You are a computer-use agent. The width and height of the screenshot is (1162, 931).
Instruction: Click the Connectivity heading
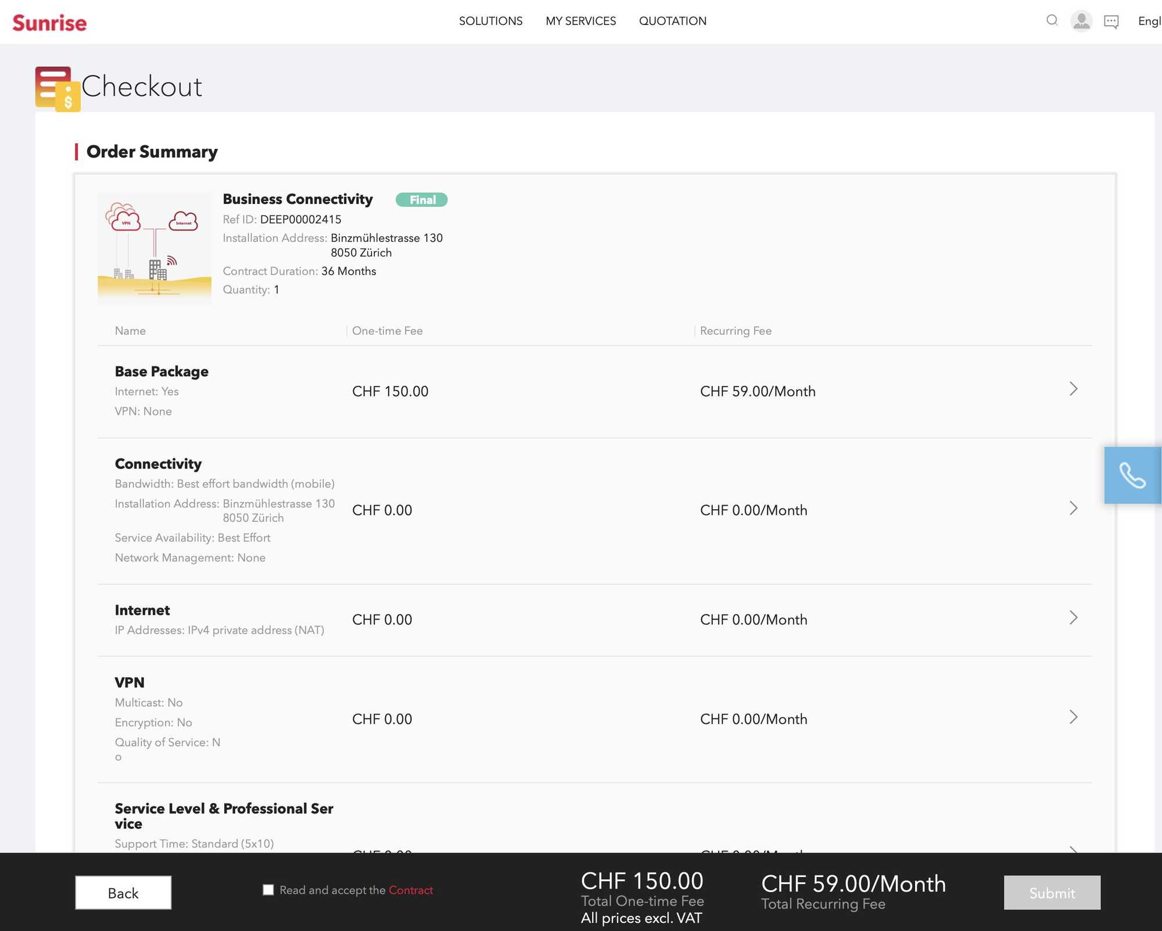click(158, 464)
